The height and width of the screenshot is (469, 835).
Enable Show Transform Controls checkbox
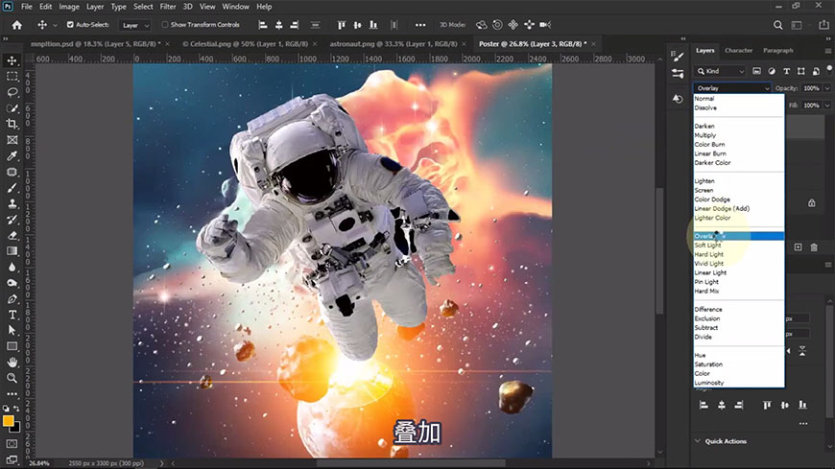[164, 25]
